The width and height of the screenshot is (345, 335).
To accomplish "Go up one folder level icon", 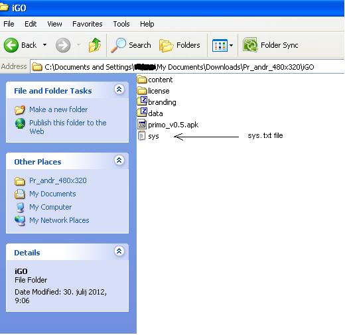I will (95, 45).
